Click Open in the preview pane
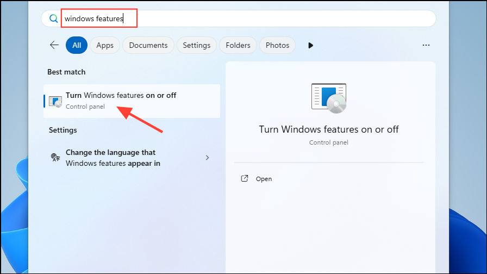Image resolution: width=487 pixels, height=274 pixels. point(264,179)
